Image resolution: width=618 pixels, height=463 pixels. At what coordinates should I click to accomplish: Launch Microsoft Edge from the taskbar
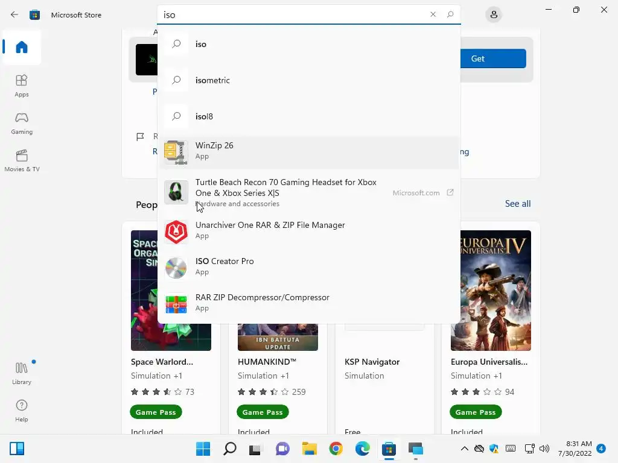point(362,449)
